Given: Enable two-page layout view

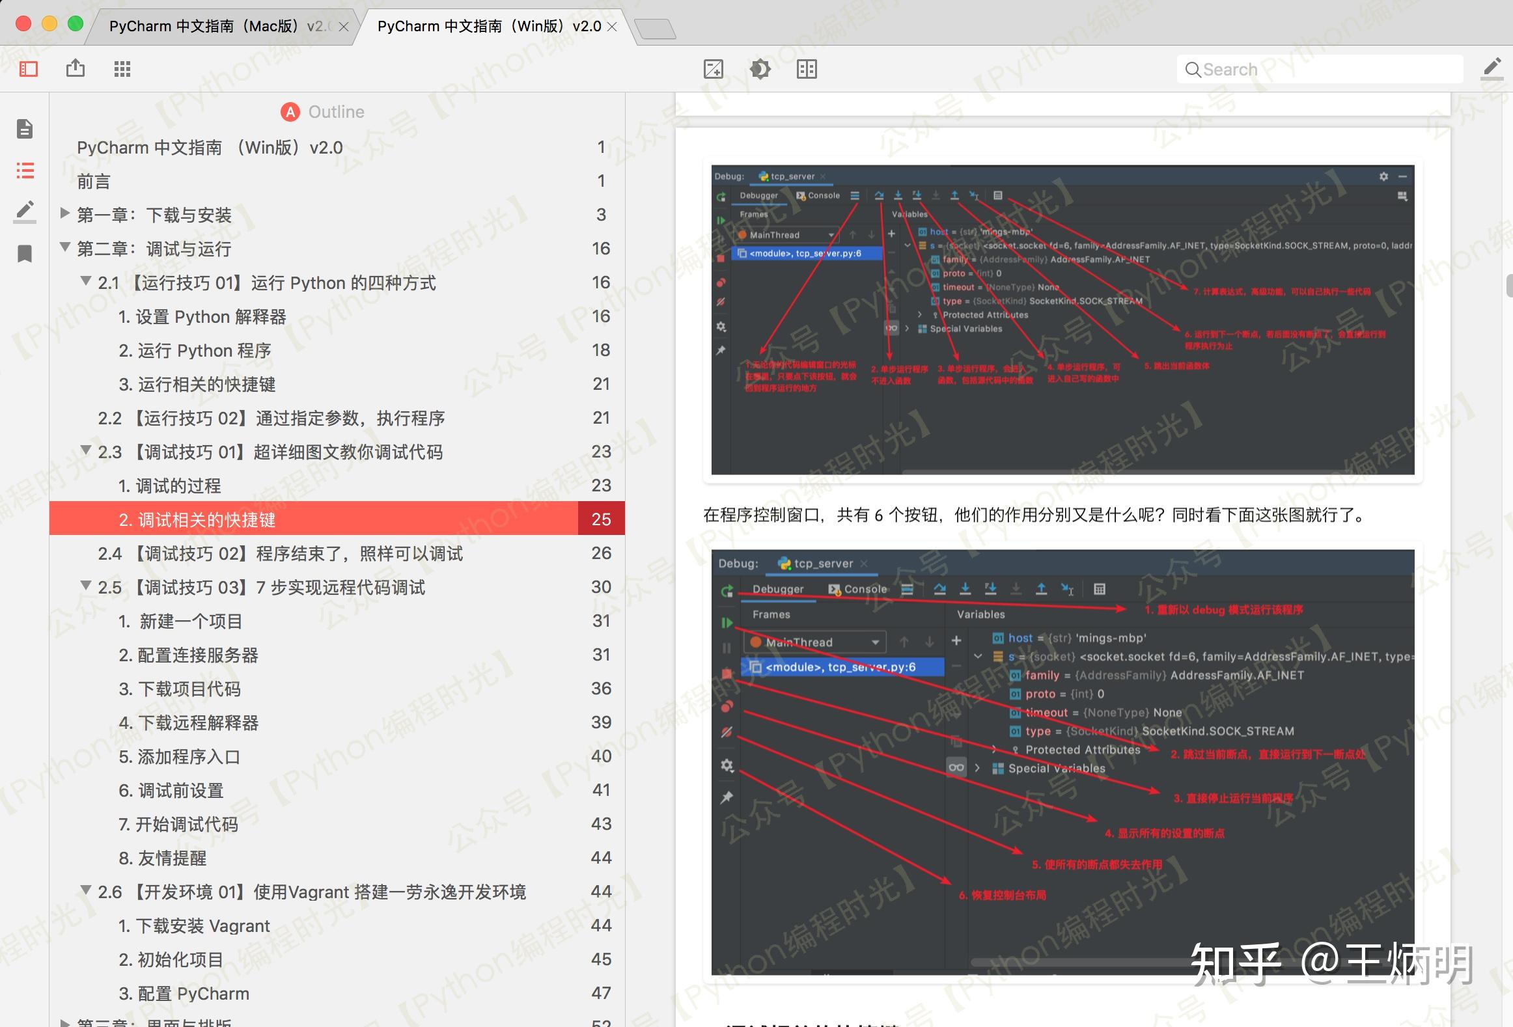Looking at the screenshot, I should [x=807, y=68].
